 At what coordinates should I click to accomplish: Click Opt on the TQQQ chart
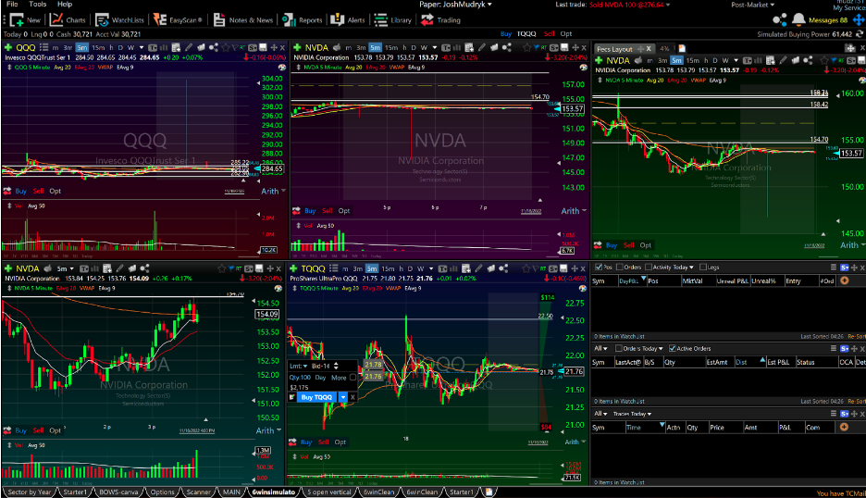tap(340, 442)
